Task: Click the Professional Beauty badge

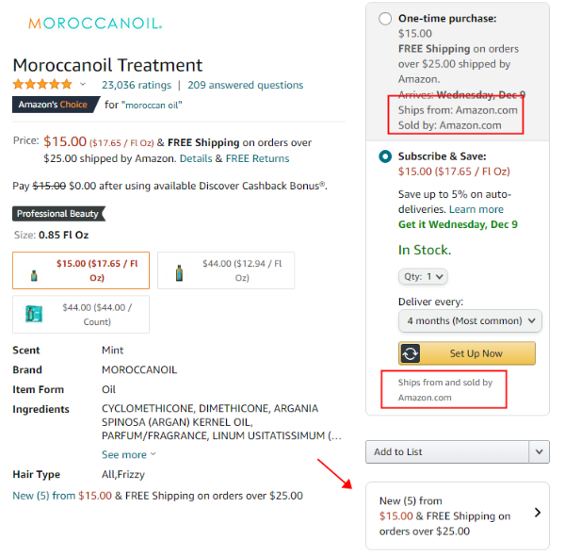Action: point(58,214)
